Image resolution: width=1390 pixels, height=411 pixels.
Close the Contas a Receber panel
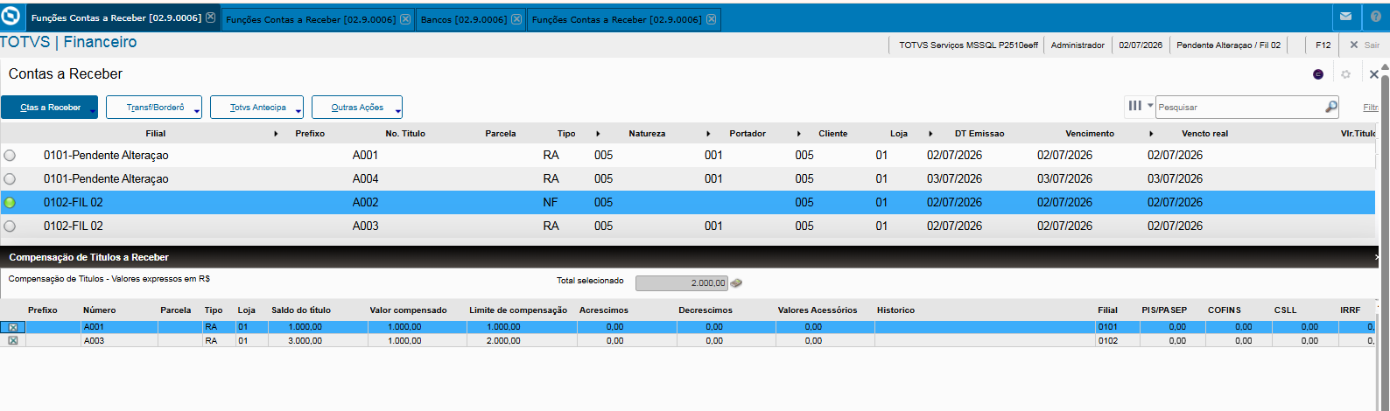coord(1373,74)
